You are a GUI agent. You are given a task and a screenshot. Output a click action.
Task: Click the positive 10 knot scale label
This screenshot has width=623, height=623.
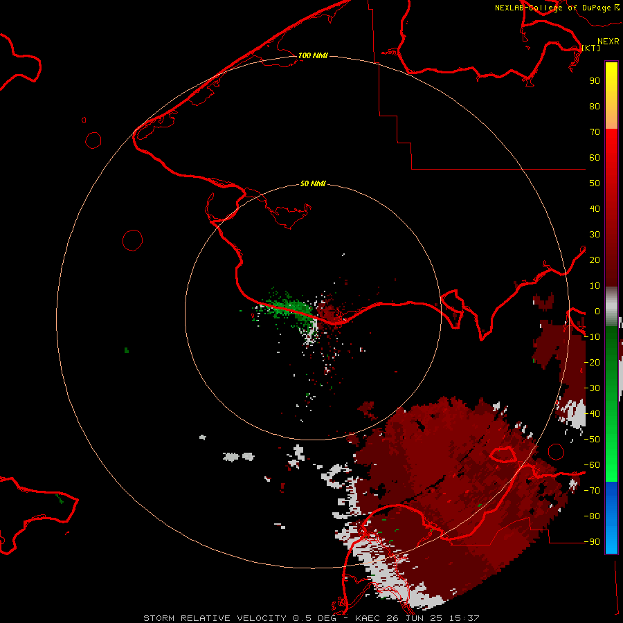click(x=595, y=286)
